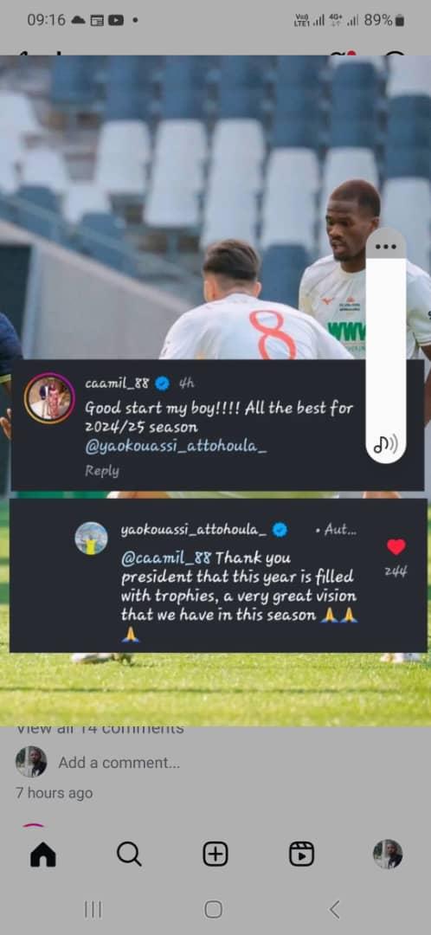Tap Android back navigation arrow
431x935 pixels.
335,909
